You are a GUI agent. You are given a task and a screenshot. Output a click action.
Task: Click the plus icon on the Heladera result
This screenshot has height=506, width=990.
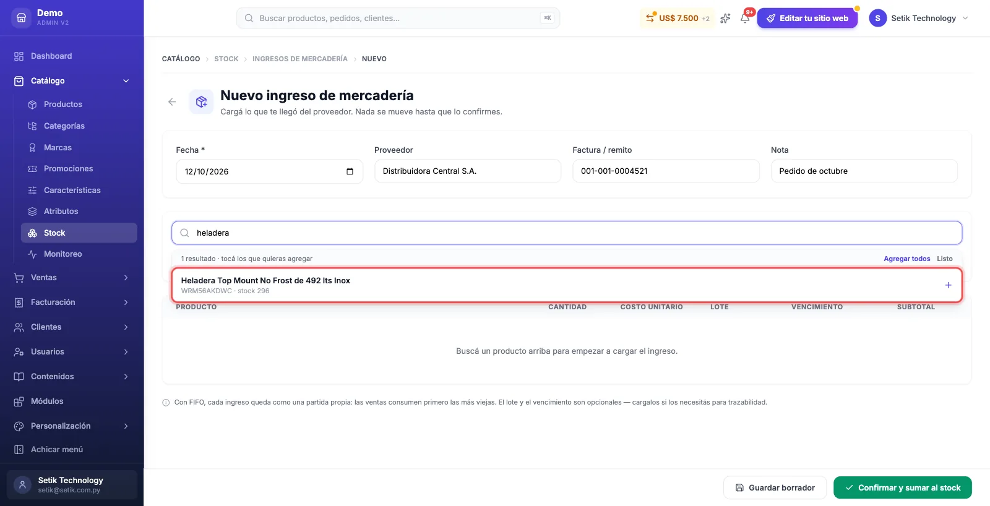point(948,285)
